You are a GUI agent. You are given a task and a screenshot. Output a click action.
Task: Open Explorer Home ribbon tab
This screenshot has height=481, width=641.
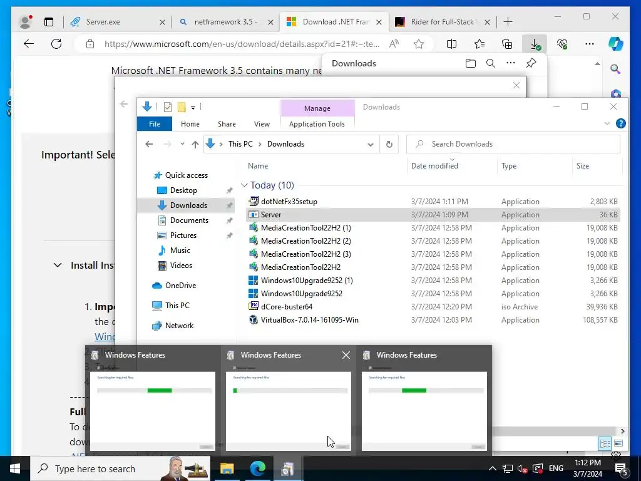pos(190,124)
